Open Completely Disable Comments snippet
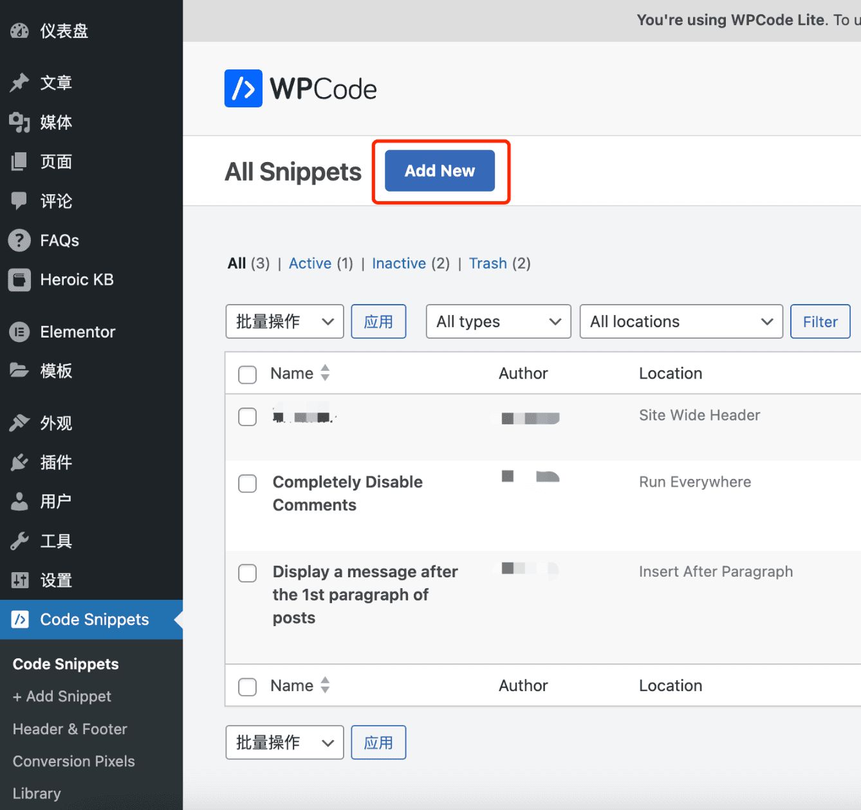861x810 pixels. tap(347, 493)
